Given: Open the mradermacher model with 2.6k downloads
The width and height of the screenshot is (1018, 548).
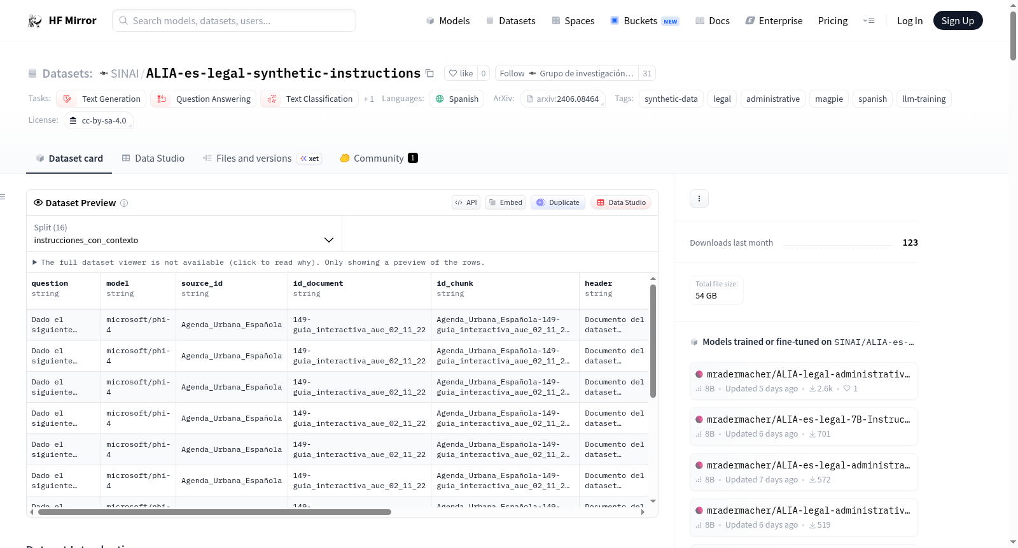Looking at the screenshot, I should tap(804, 381).
